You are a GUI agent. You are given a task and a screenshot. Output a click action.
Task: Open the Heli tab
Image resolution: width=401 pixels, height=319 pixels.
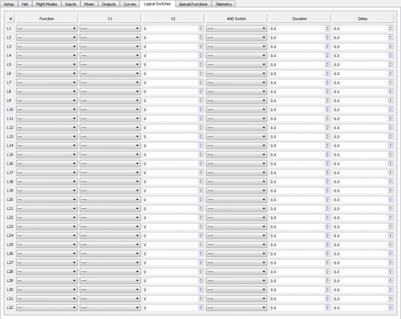pos(25,4)
